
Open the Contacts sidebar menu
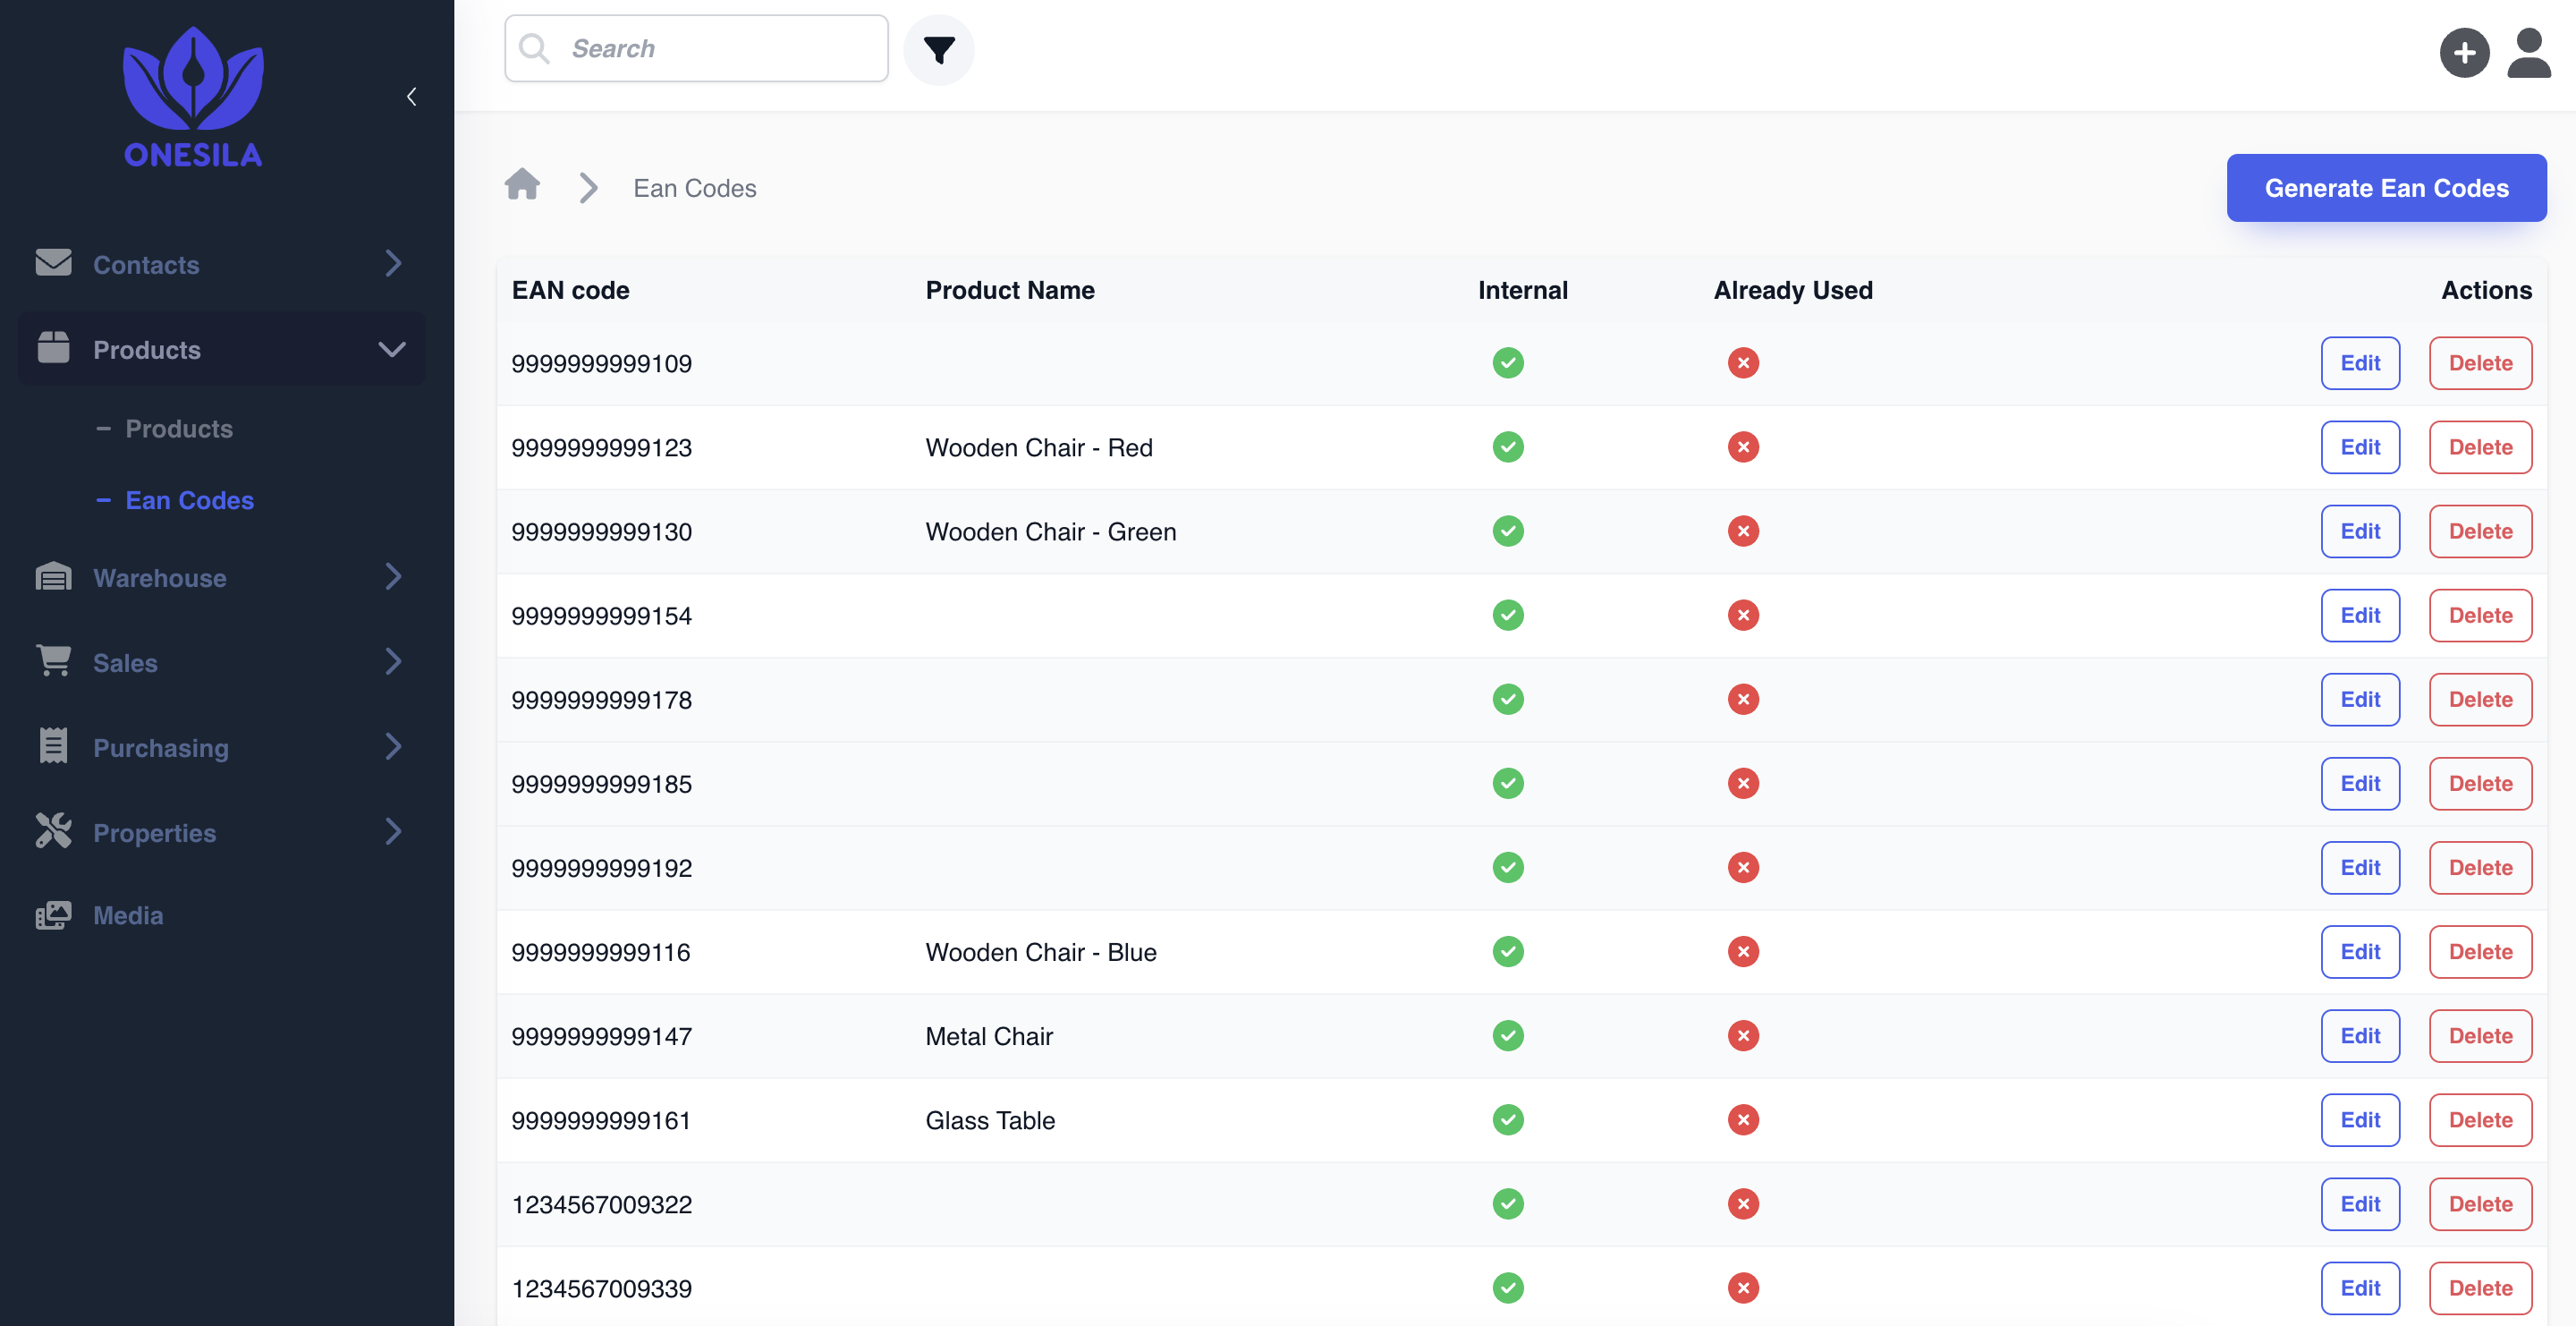click(222, 264)
